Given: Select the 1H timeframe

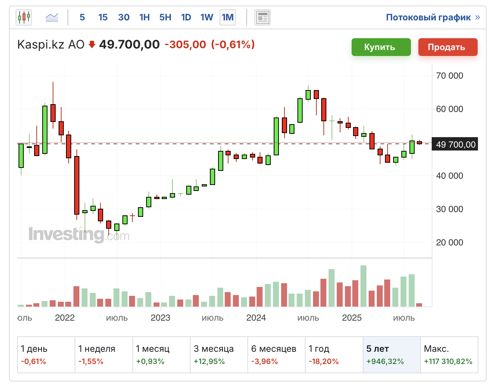Looking at the screenshot, I should [x=145, y=17].
